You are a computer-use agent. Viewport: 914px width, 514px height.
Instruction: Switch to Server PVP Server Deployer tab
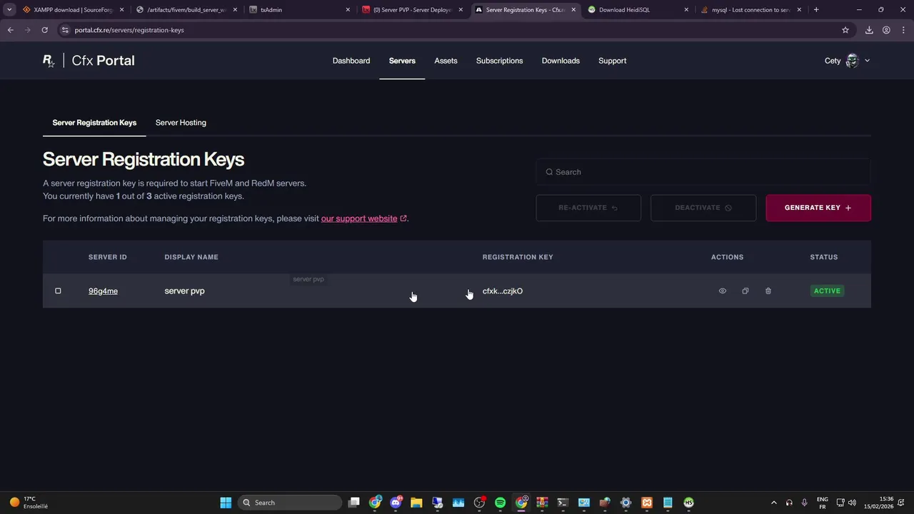coord(413,10)
